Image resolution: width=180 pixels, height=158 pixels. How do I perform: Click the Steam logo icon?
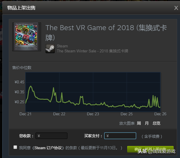click(50, 49)
